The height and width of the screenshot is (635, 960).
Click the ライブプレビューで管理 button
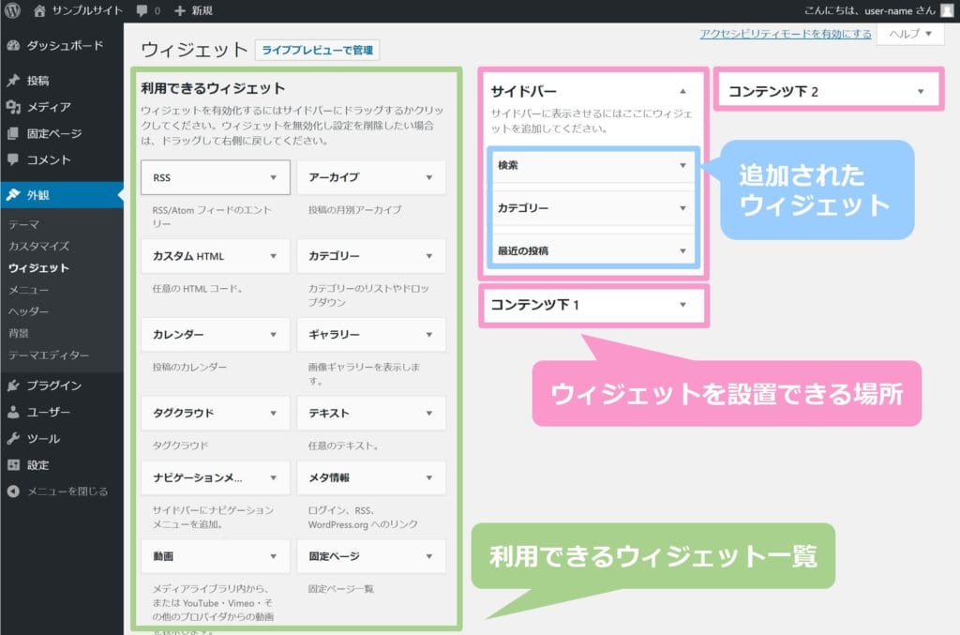(x=317, y=51)
